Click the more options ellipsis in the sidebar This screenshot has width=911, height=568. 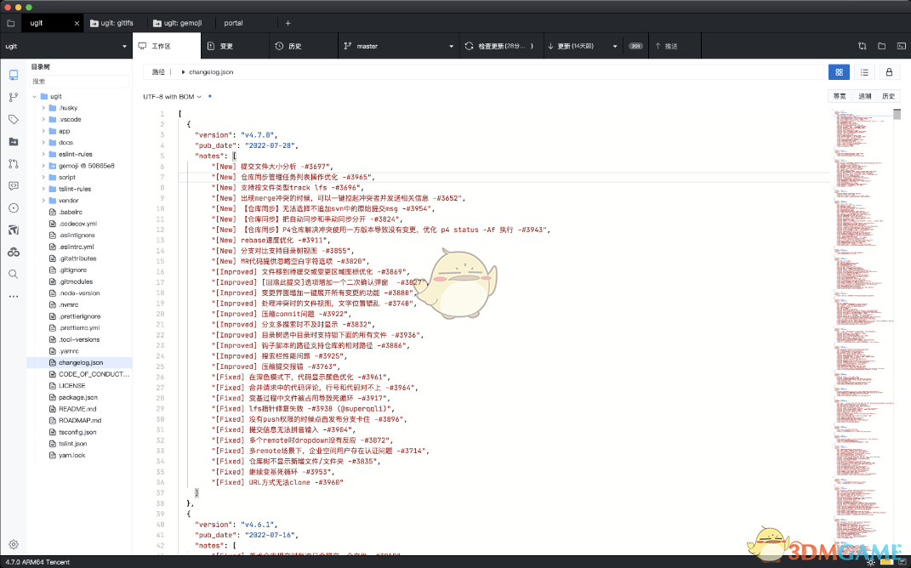(13, 297)
